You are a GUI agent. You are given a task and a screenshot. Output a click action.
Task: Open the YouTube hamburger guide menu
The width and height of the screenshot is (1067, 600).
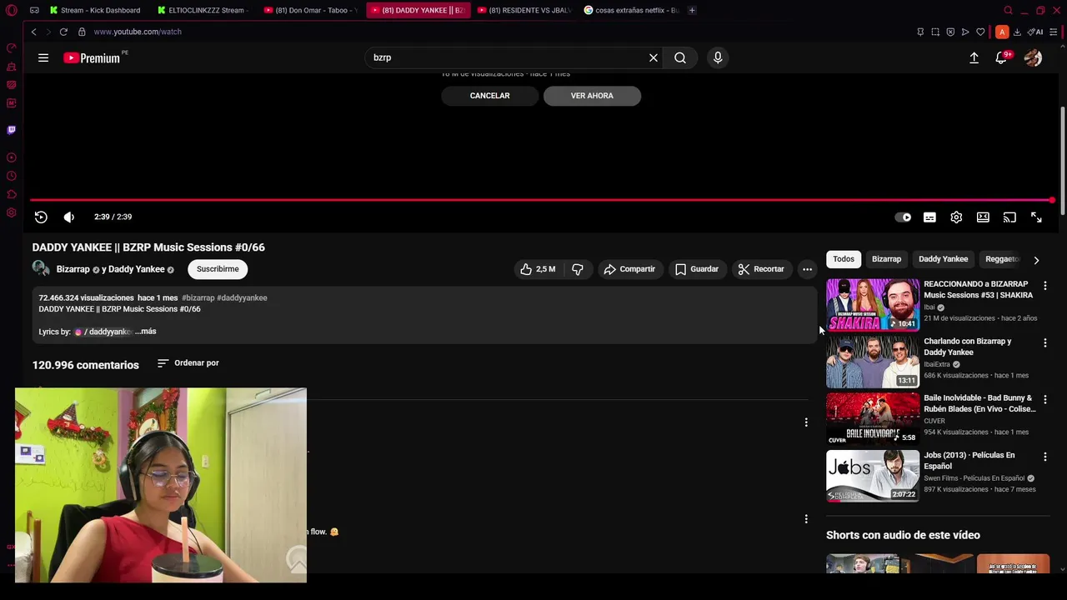[x=43, y=57]
